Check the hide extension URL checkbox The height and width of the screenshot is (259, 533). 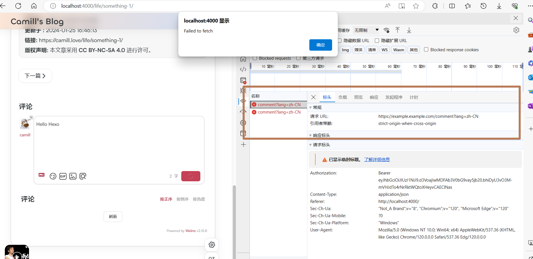377,41
